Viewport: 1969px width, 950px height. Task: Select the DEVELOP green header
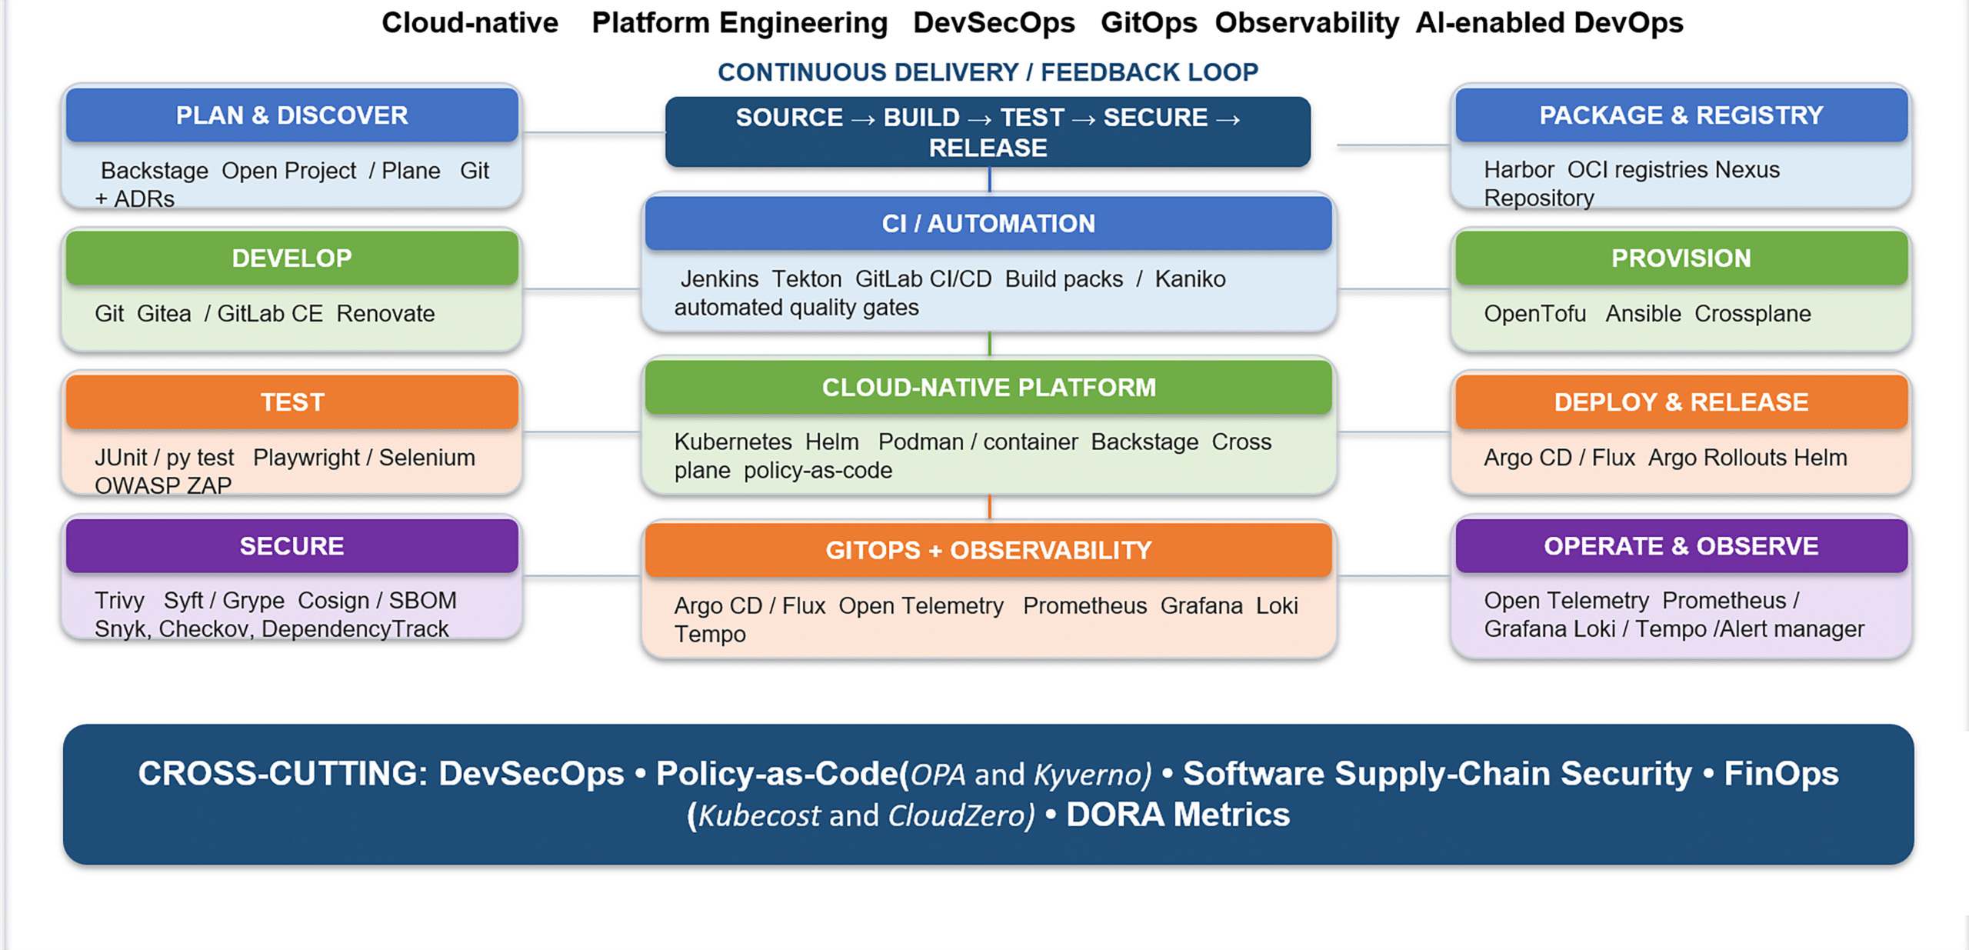(292, 258)
